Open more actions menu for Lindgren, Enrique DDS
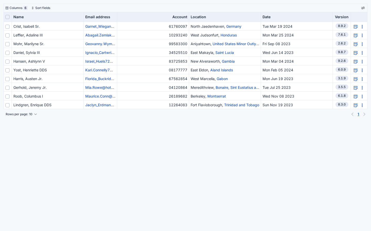The image size is (371, 231). [x=362, y=105]
